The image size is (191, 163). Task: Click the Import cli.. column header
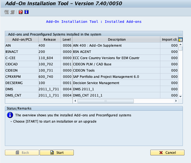coord(169,39)
